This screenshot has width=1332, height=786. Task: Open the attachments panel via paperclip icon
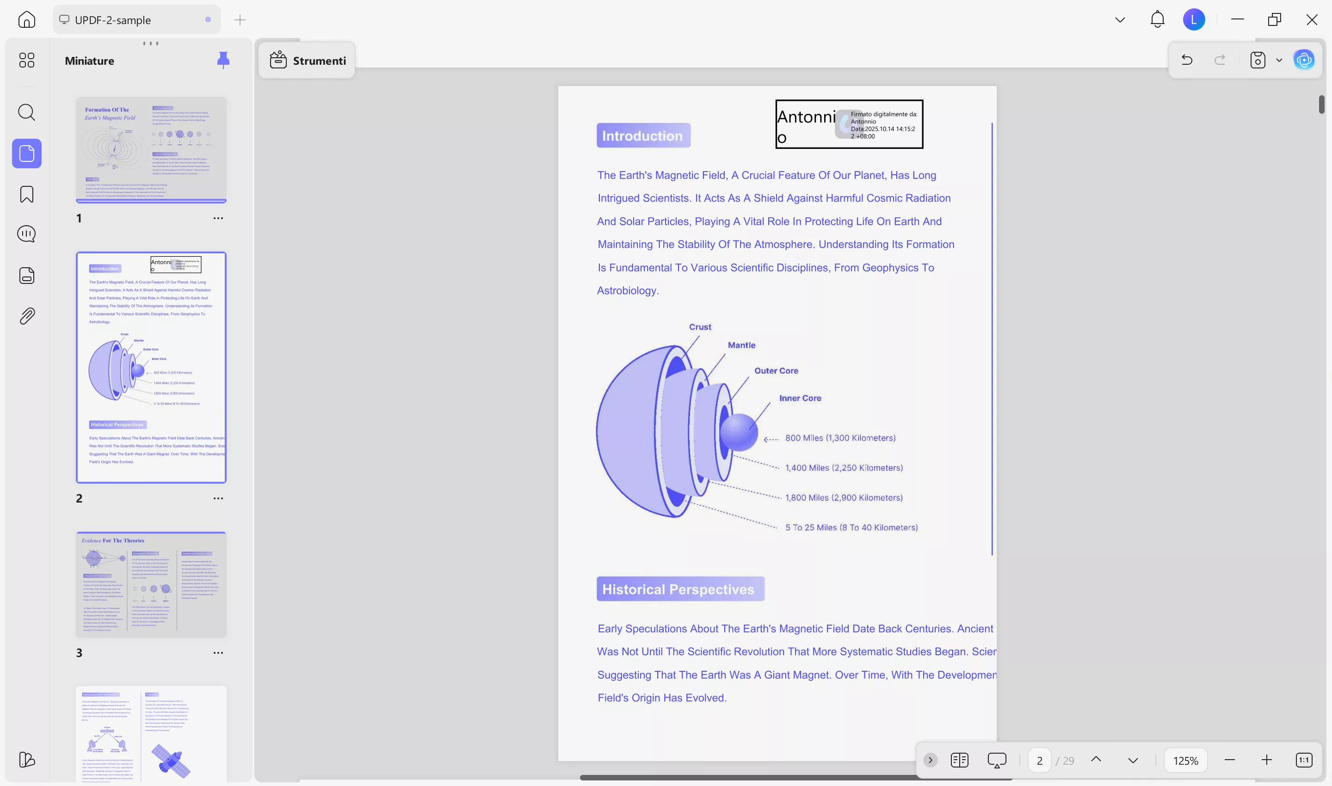pos(26,316)
